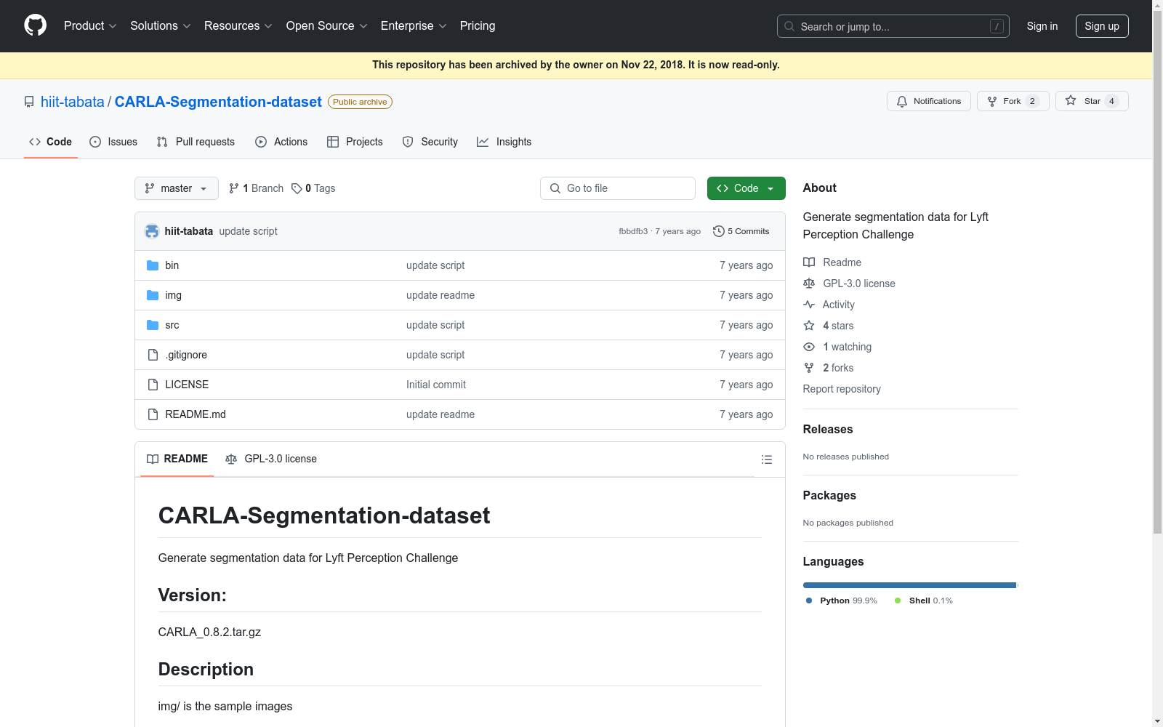Click the LICENSE file icon
The width and height of the screenshot is (1163, 727).
tap(153, 385)
